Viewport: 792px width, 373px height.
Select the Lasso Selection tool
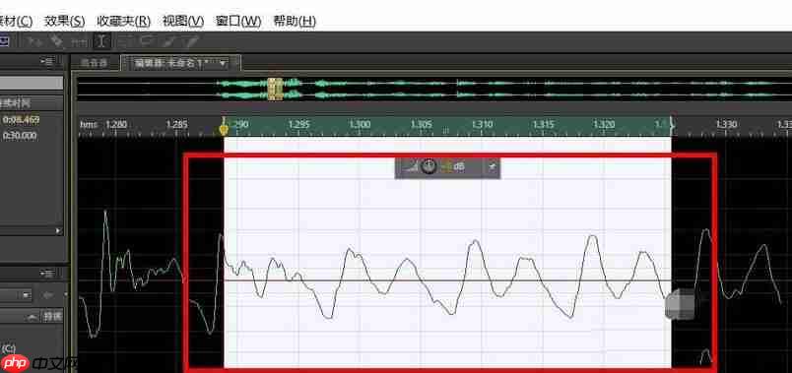tap(146, 41)
